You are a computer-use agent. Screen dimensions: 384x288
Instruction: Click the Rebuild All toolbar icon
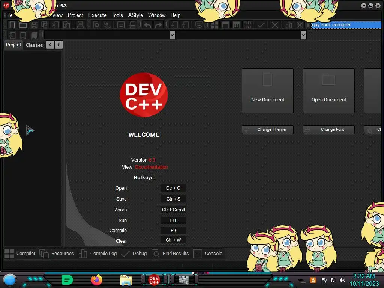pos(247,25)
